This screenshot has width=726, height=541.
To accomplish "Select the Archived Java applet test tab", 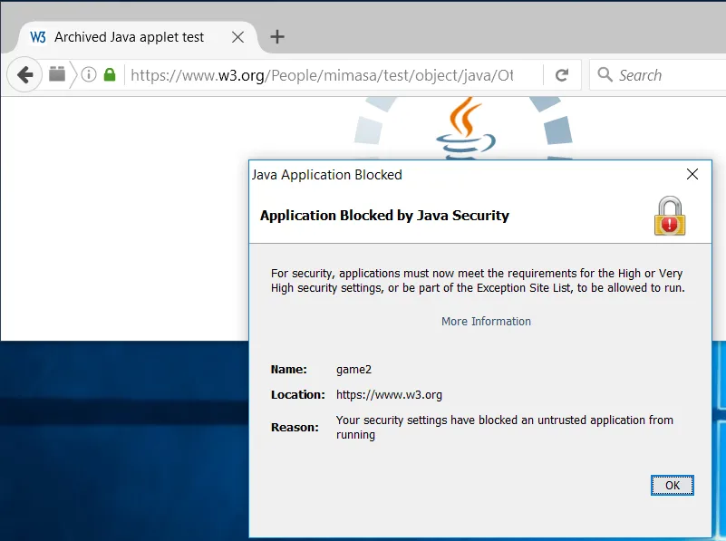I will (x=137, y=37).
